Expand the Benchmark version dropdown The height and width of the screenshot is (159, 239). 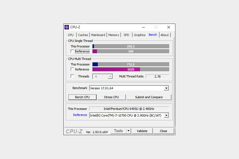coord(166,88)
